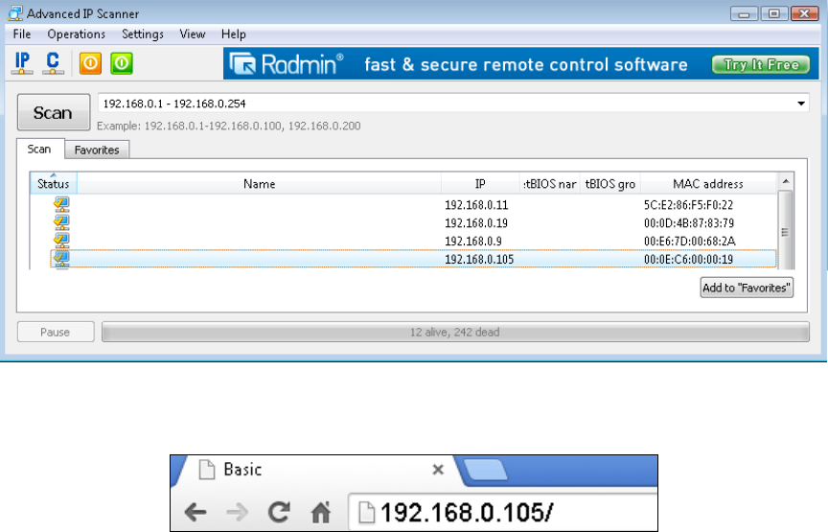828x532 pixels.
Task: Open the Help menu
Action: 234,35
